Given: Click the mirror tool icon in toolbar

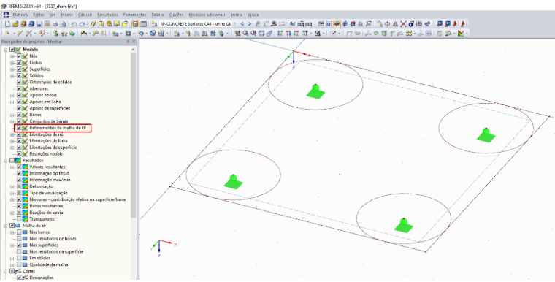Looking at the screenshot, I should (x=395, y=24).
